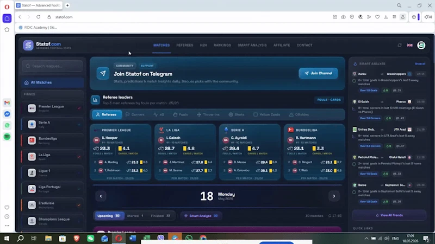The height and width of the screenshot is (244, 435).
Task: Open the AFFILIATE nav tab
Action: tap(282, 45)
